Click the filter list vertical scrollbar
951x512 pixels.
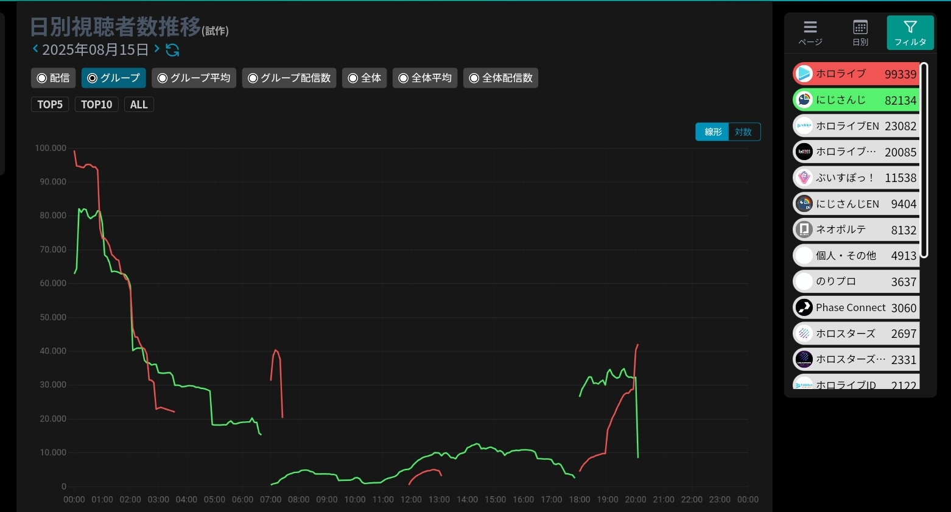924,160
